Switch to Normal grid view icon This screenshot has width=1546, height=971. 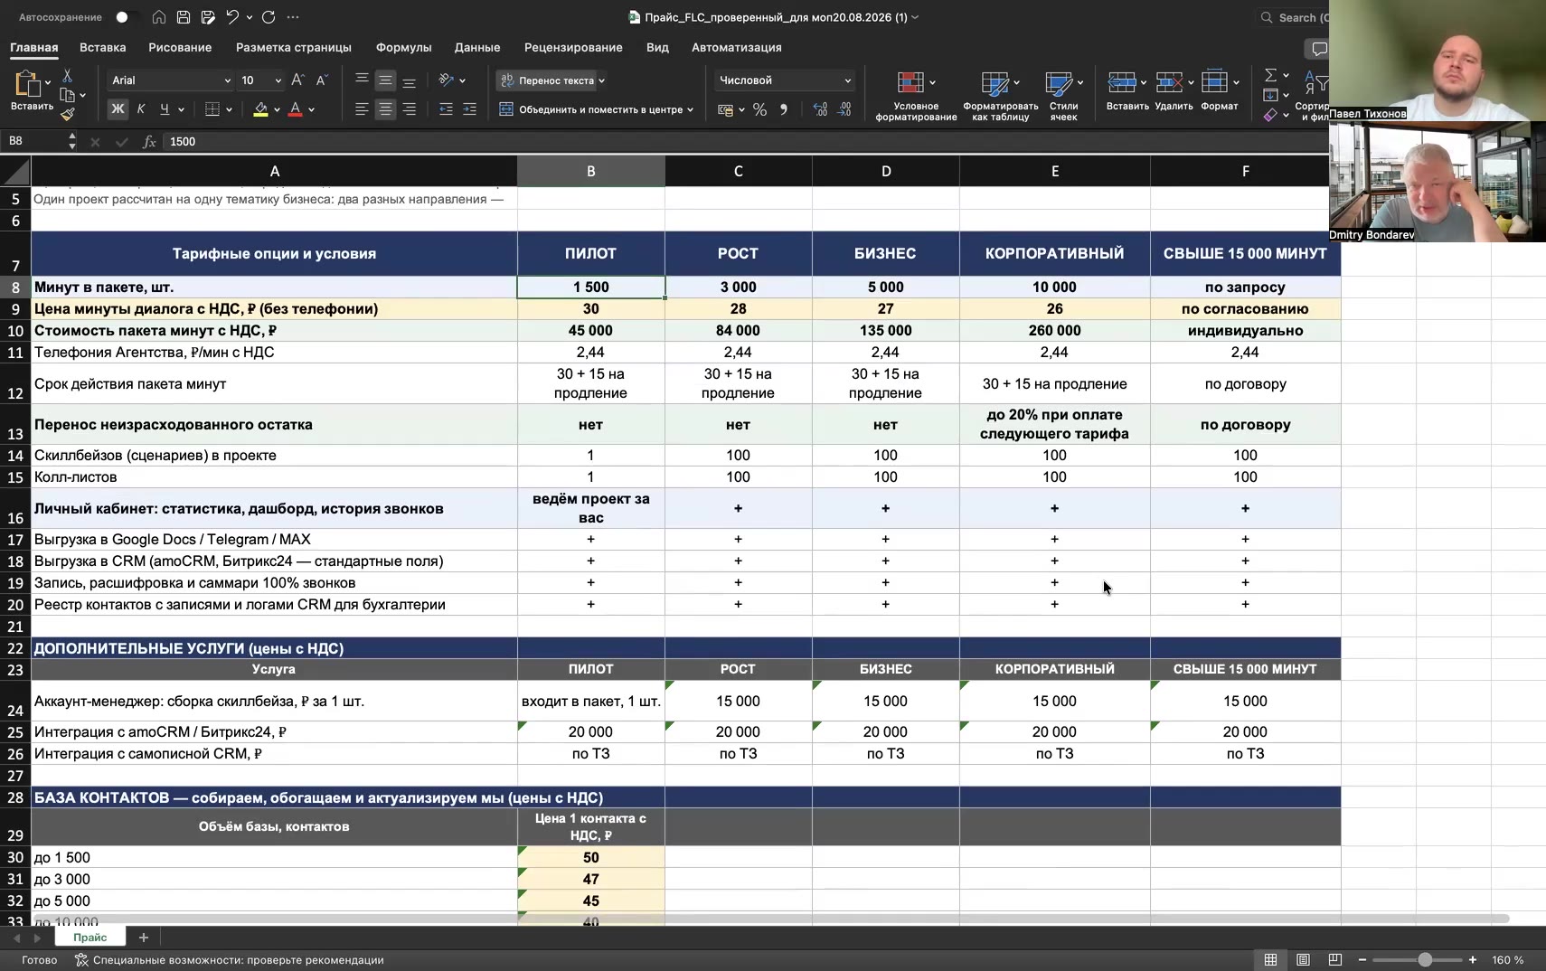[x=1270, y=960]
